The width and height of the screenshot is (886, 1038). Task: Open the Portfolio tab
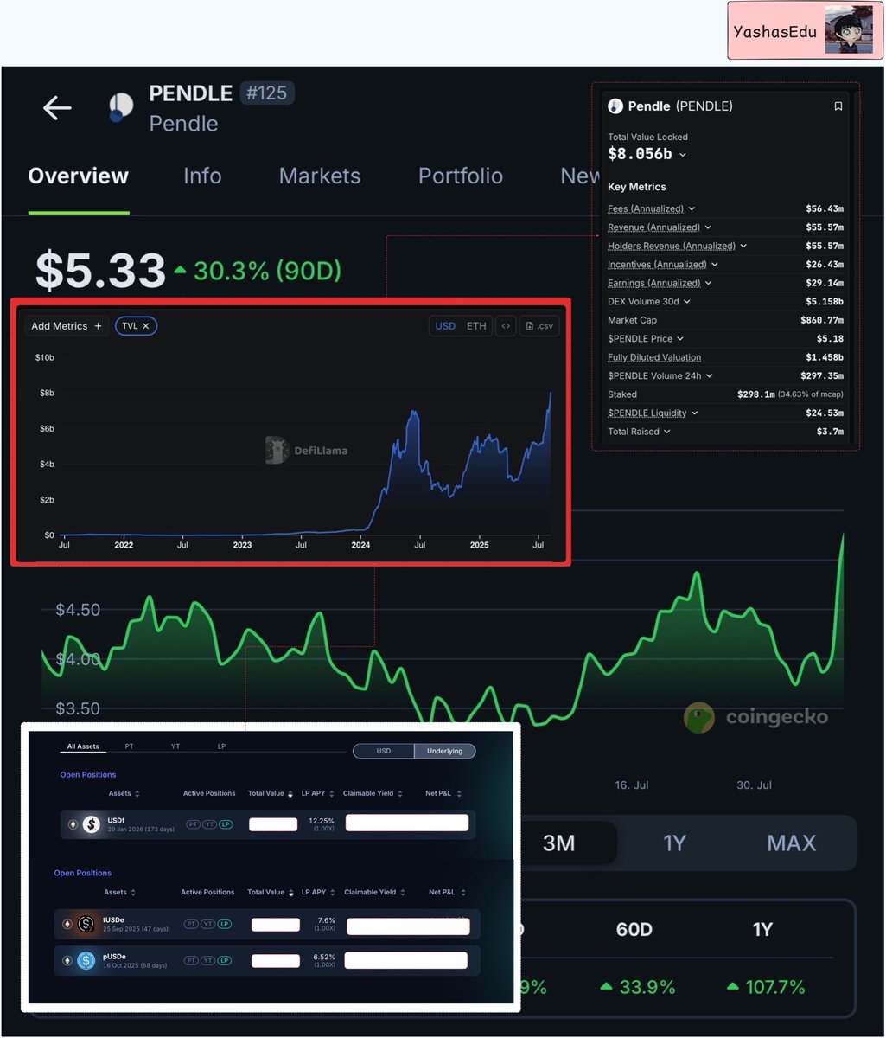click(461, 176)
